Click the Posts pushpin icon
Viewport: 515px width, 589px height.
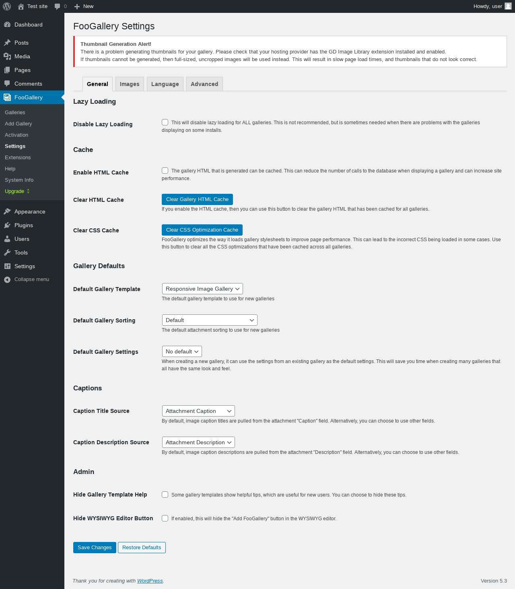pyautogui.click(x=7, y=43)
